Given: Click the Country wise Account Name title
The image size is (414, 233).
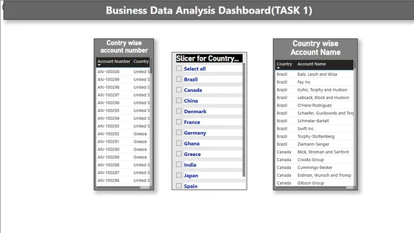Looking at the screenshot, I should tap(316, 48).
